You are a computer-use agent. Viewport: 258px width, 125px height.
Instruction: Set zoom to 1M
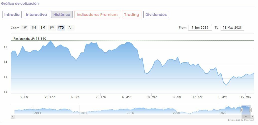(34, 28)
